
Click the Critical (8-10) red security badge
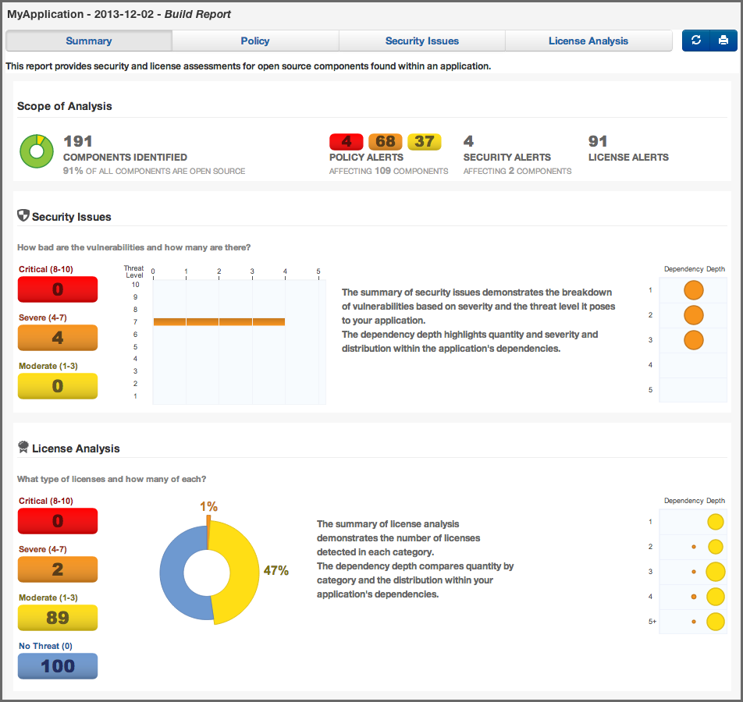(x=57, y=289)
